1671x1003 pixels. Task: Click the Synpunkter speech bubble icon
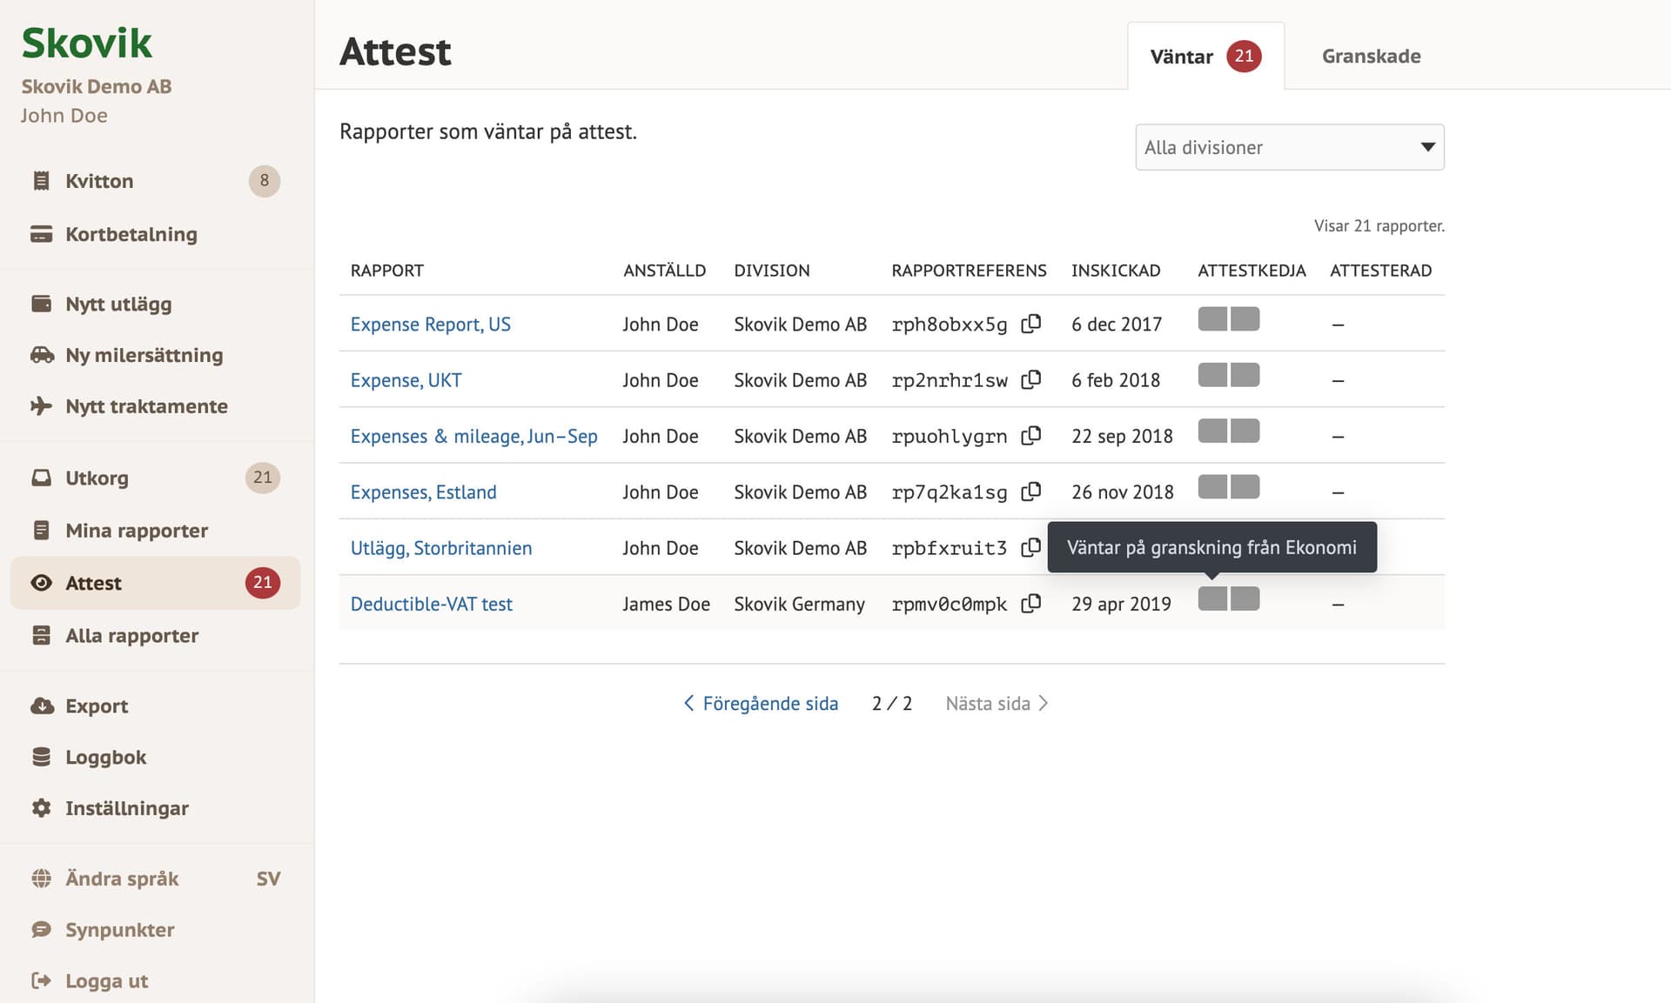click(41, 930)
